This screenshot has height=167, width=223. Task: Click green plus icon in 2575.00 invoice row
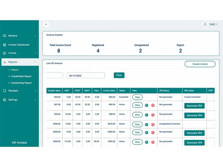(x=147, y=125)
